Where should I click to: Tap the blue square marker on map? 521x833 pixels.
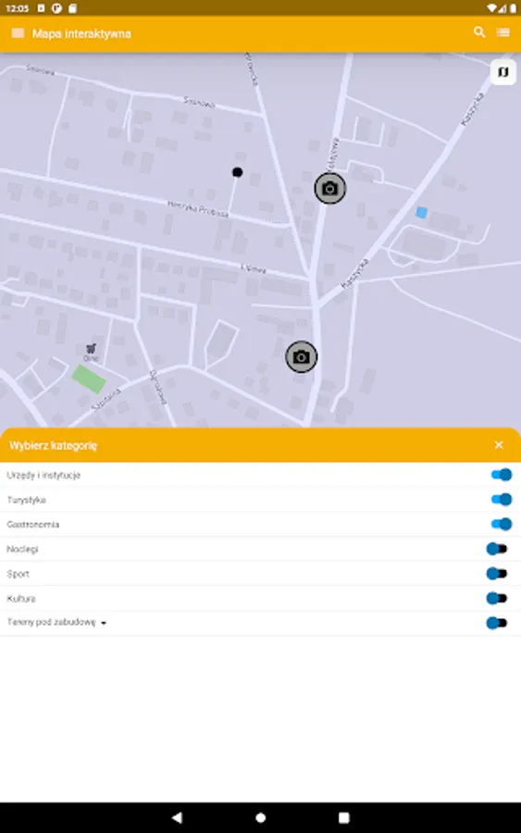tap(421, 213)
